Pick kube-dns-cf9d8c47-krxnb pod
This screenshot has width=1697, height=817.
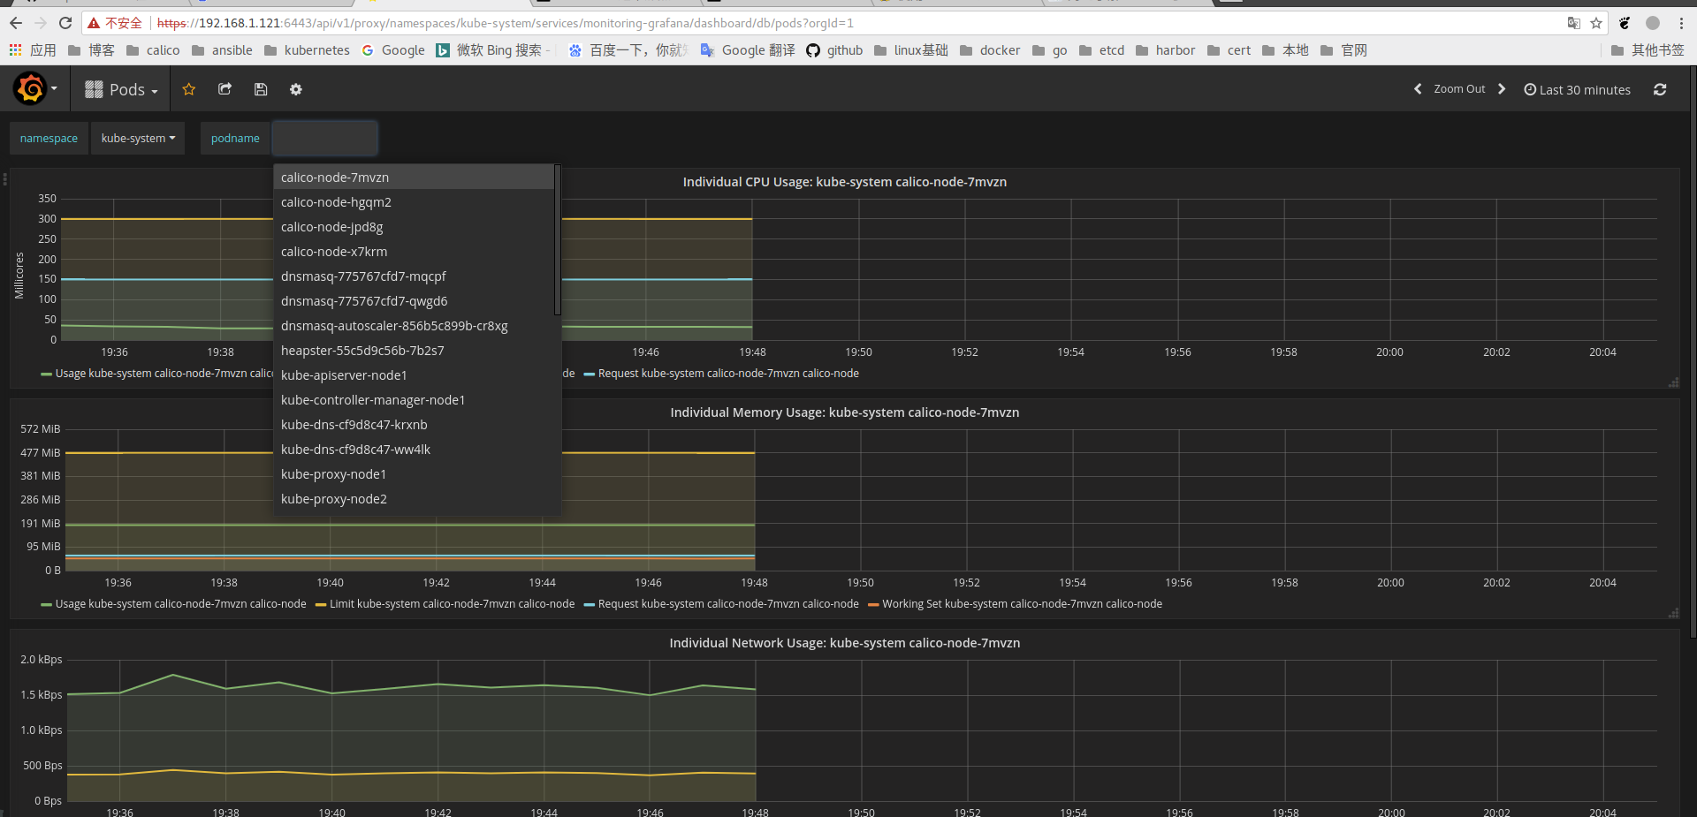click(415, 424)
